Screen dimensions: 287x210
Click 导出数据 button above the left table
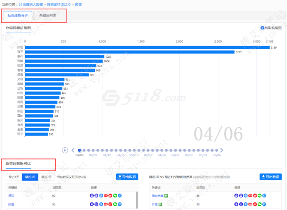pyautogui.click(x=127, y=177)
